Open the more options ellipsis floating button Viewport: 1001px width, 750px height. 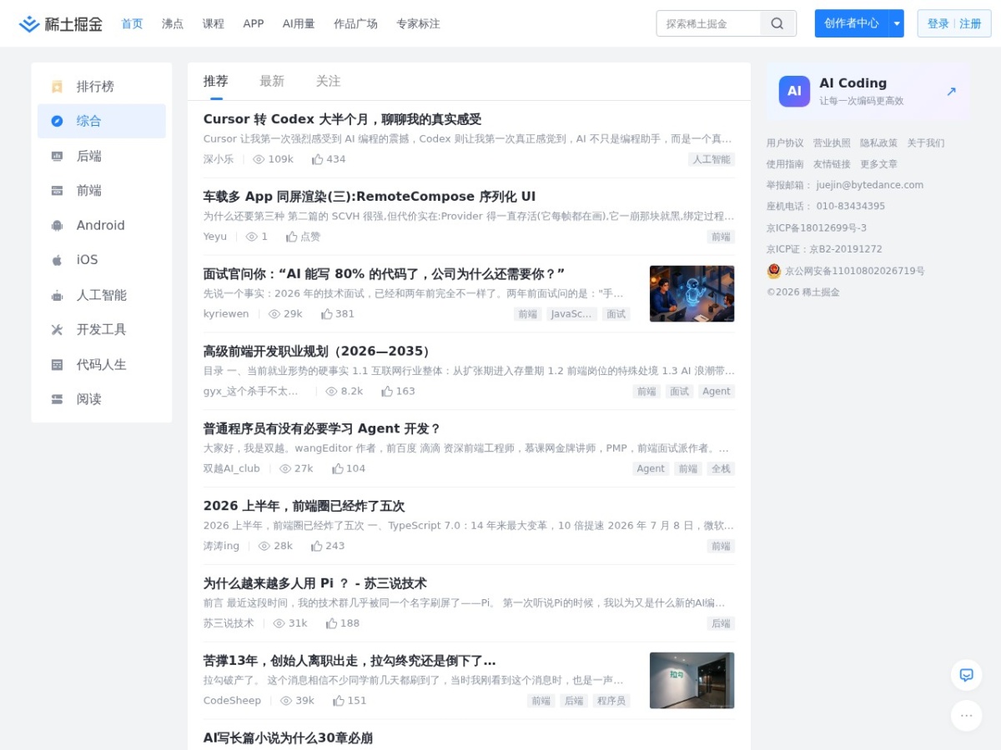[x=967, y=715]
